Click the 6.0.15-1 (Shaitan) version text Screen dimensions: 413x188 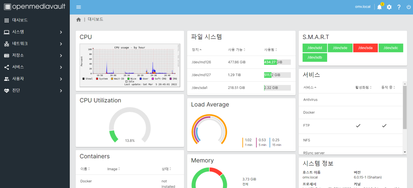[x=368, y=177]
